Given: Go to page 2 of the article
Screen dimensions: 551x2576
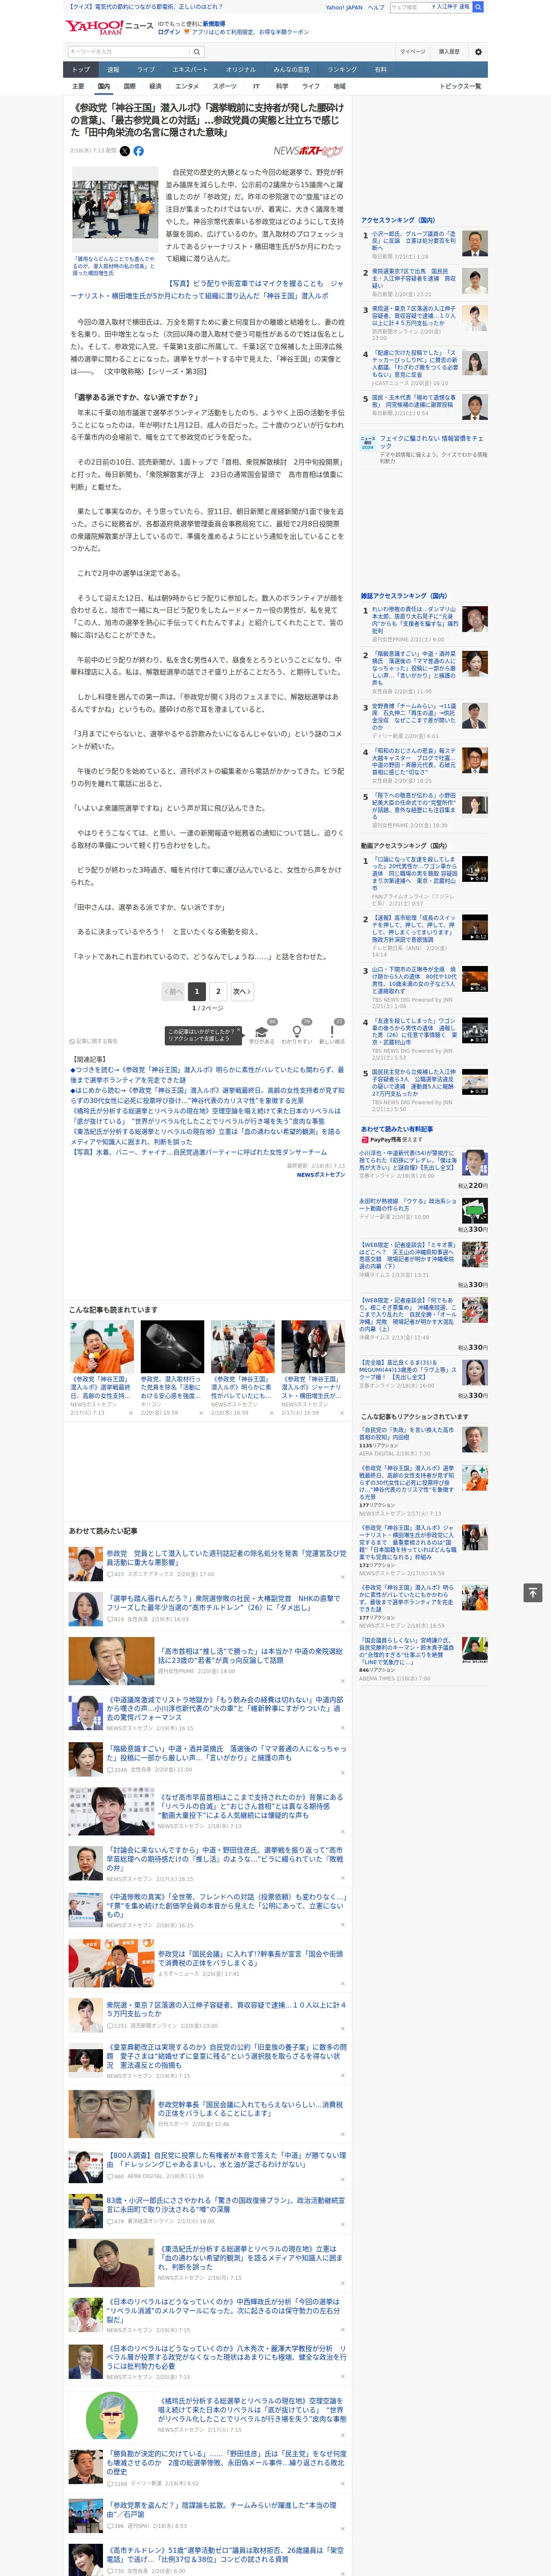Looking at the screenshot, I should (x=218, y=992).
